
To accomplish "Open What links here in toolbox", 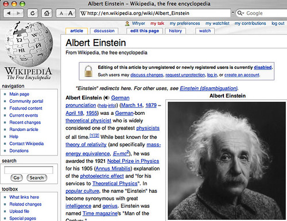I will pyautogui.click(x=24, y=197).
